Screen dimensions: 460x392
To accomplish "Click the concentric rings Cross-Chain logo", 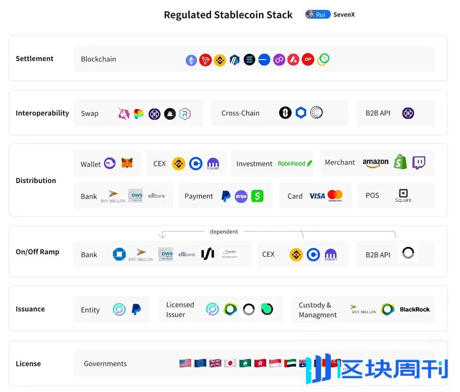I will tap(316, 112).
